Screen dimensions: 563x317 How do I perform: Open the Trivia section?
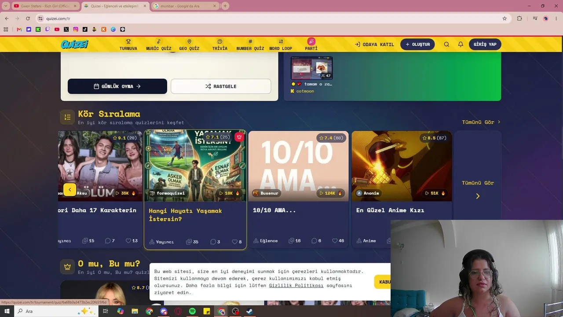point(220,44)
